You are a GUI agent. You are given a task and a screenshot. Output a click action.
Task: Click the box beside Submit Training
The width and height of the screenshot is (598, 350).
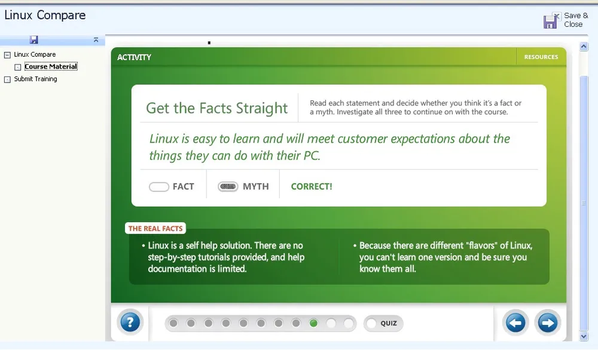(7, 79)
